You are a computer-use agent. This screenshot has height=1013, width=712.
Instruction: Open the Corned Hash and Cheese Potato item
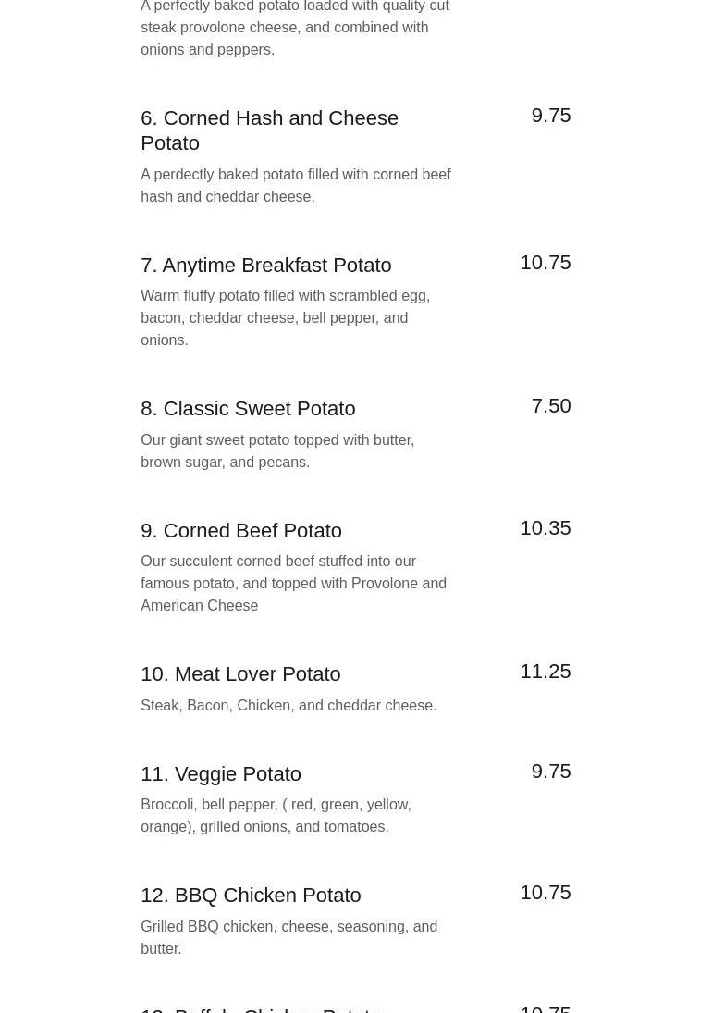coord(269,130)
